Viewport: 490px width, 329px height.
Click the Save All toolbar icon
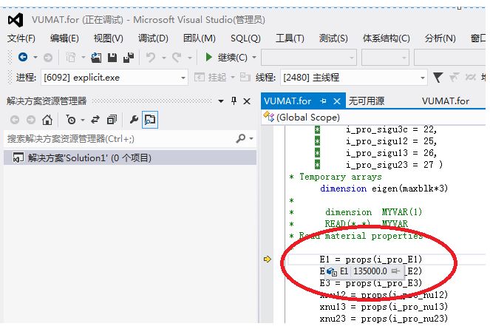tap(129, 58)
